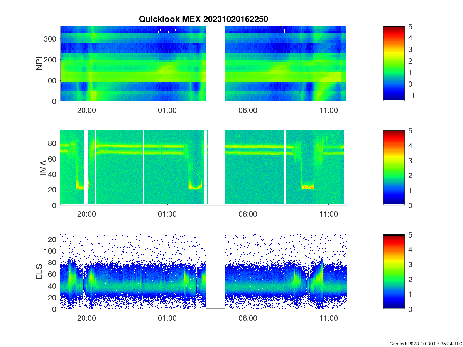Image resolution: width=463 pixels, height=347 pixels.
Task: Click the NPI panel colorbar
Action: coord(394,64)
